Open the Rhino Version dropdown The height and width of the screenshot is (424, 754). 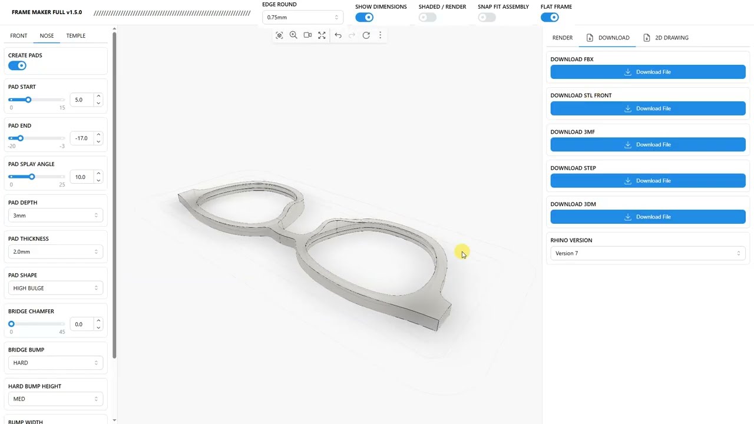click(648, 253)
